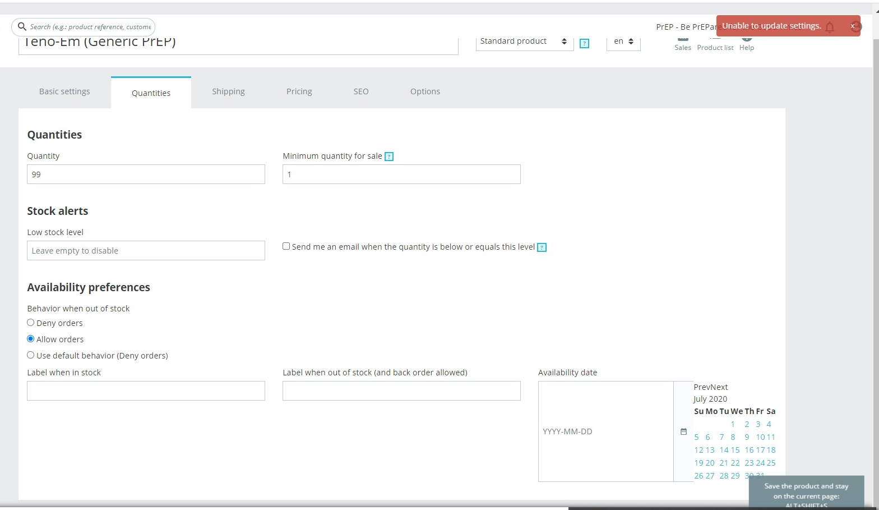
Task: Select July 15 in the calendar
Action: 735,450
